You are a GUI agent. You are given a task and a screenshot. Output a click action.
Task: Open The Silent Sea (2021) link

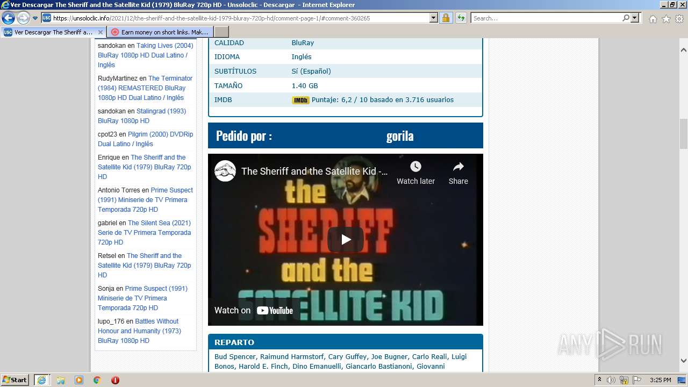tap(144, 232)
